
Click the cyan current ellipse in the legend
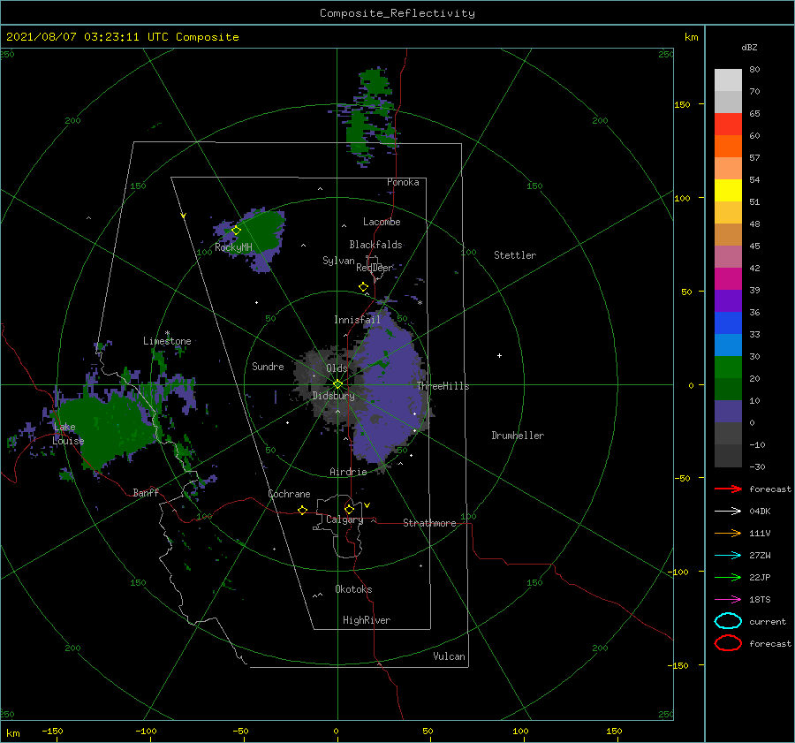[x=728, y=621]
